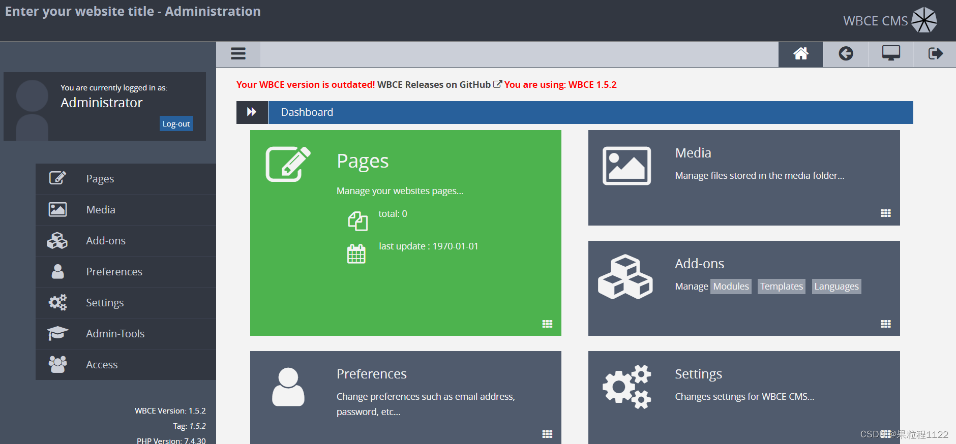Image resolution: width=956 pixels, height=444 pixels.
Task: Click the Admin-Tools graduation cap icon
Action: coord(57,333)
